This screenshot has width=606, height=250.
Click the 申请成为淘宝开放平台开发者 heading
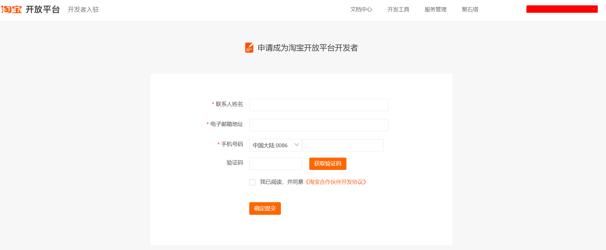(x=308, y=48)
